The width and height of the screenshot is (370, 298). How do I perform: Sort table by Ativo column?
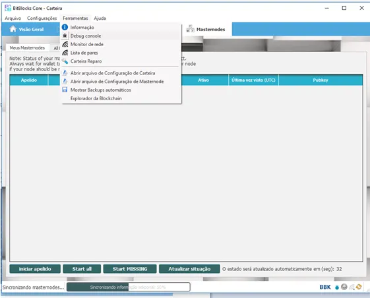pyautogui.click(x=203, y=80)
